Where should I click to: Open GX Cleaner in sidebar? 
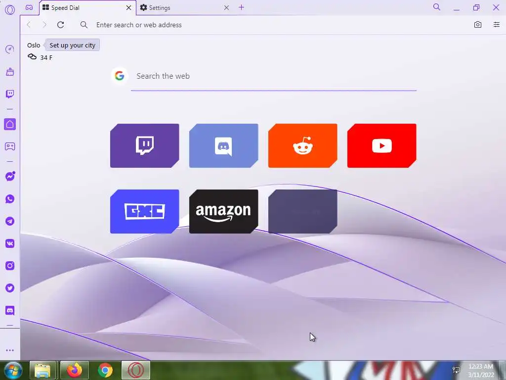tap(10, 72)
